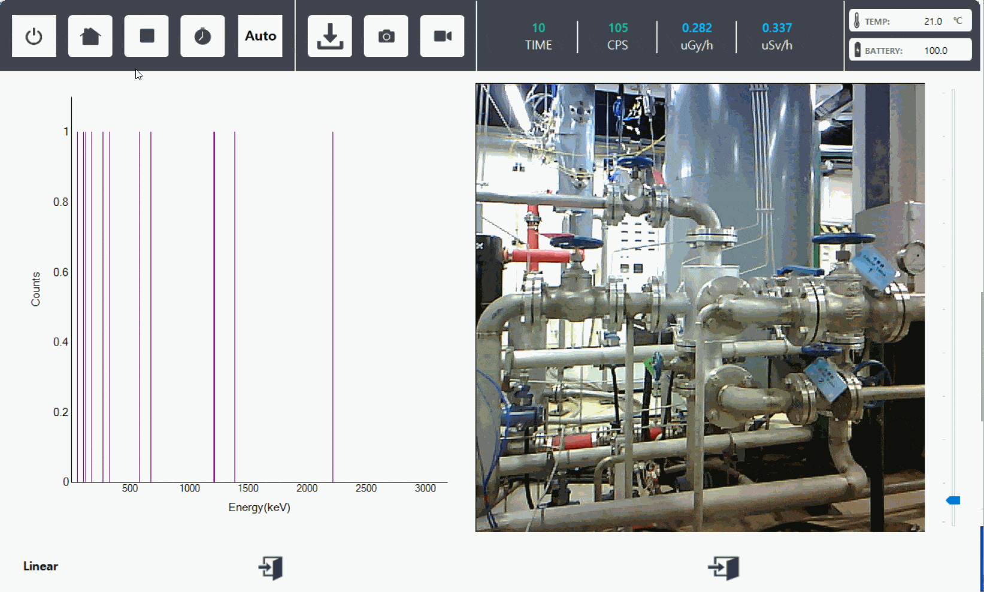Click the 3000 tick on the energy axis
This screenshot has width=984, height=592.
425,488
